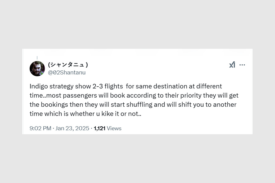
Task: Click the 1,121 view count number
Action: [100, 128]
